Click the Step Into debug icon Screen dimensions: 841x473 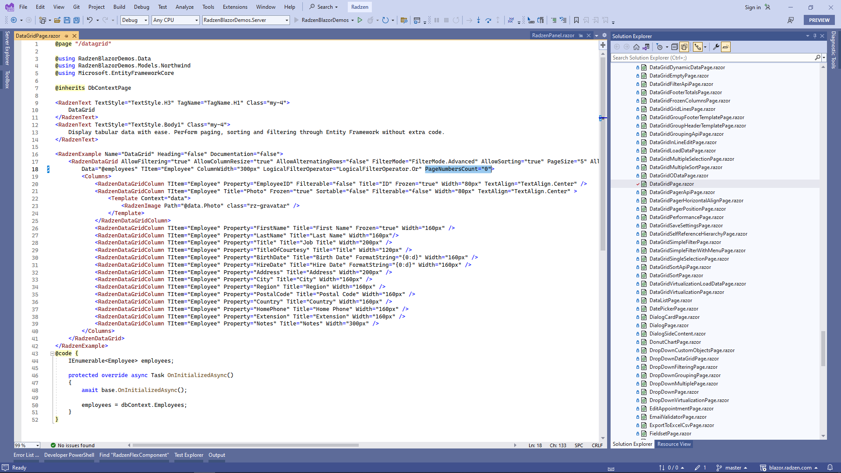coord(478,20)
